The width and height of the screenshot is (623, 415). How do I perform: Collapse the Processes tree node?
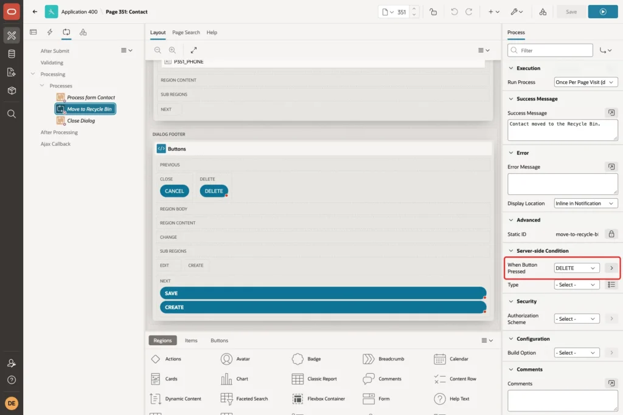(x=42, y=85)
